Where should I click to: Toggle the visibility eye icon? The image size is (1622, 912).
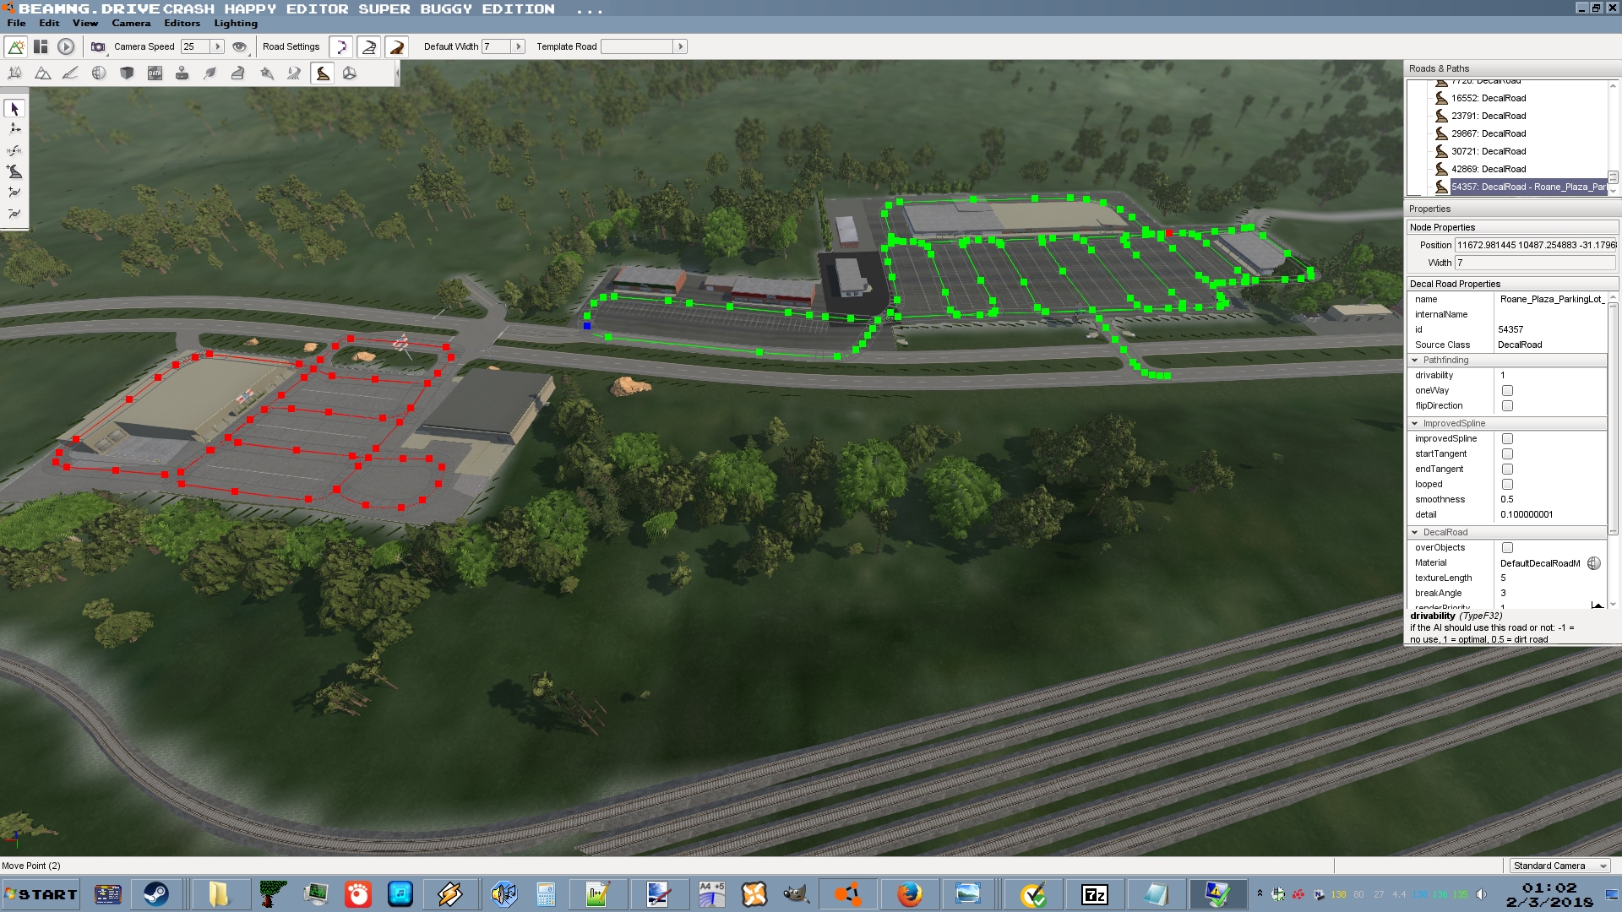pyautogui.click(x=239, y=46)
